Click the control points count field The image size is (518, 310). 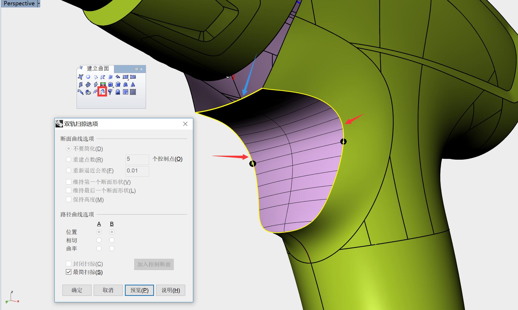[137, 159]
